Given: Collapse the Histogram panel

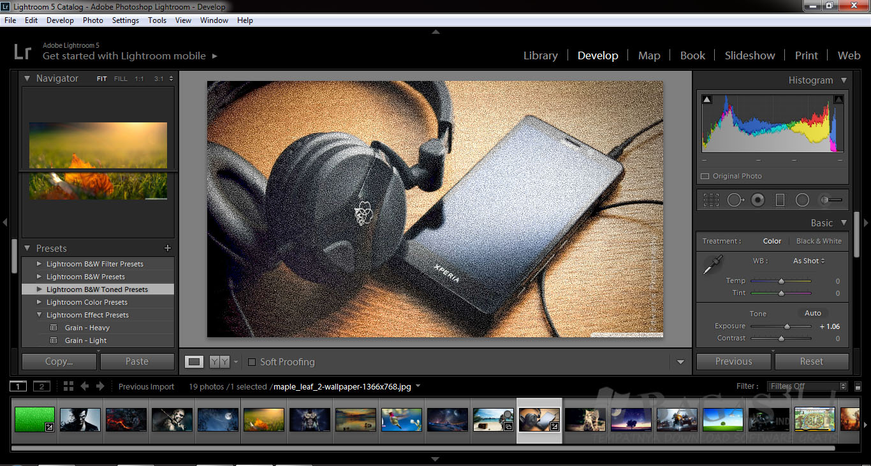Looking at the screenshot, I should click(844, 80).
